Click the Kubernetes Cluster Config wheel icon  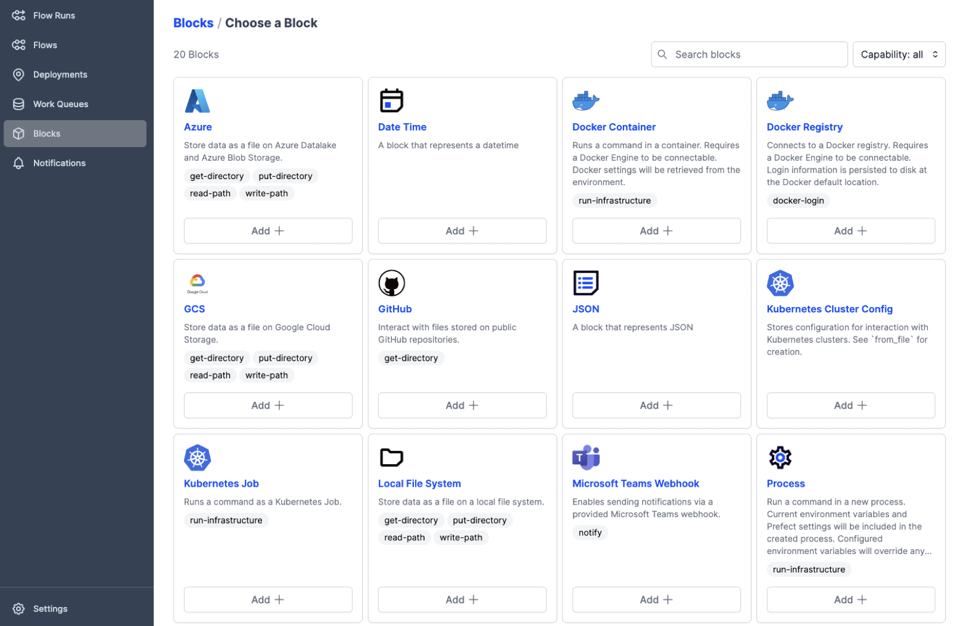[x=780, y=283]
